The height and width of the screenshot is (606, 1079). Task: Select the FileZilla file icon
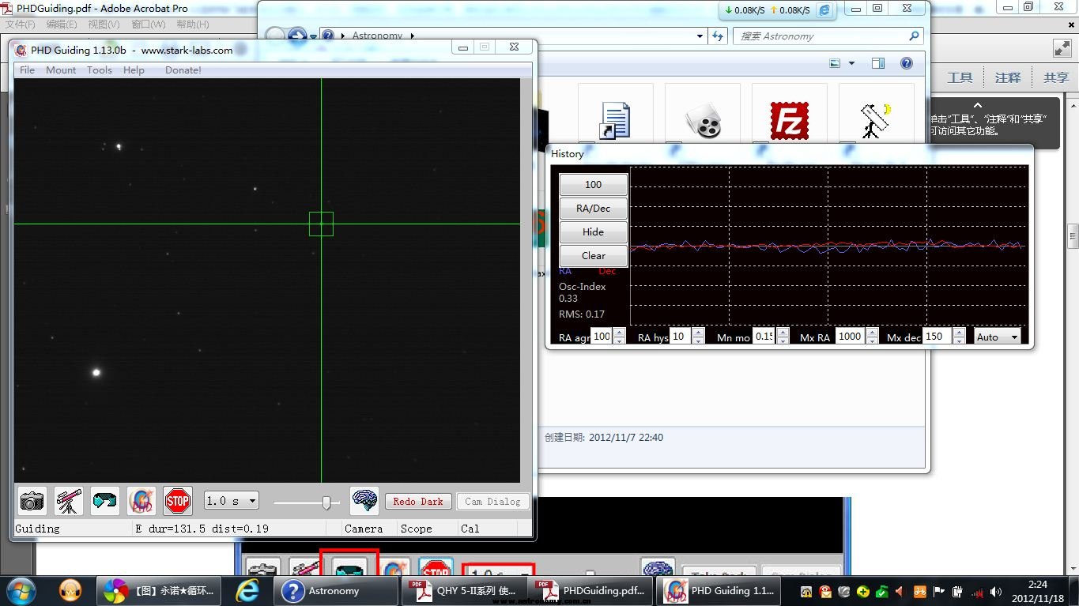(790, 121)
